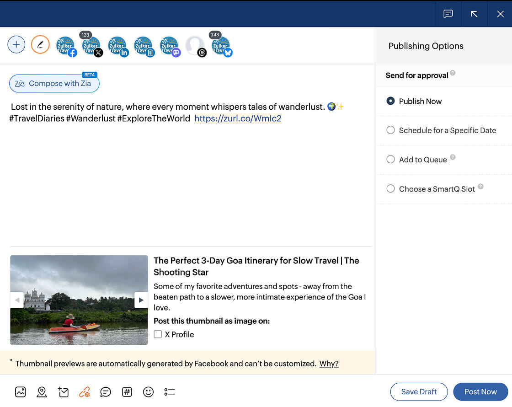This screenshot has height=407, width=512.
Task: Click the Publishing Options heading
Action: (426, 46)
